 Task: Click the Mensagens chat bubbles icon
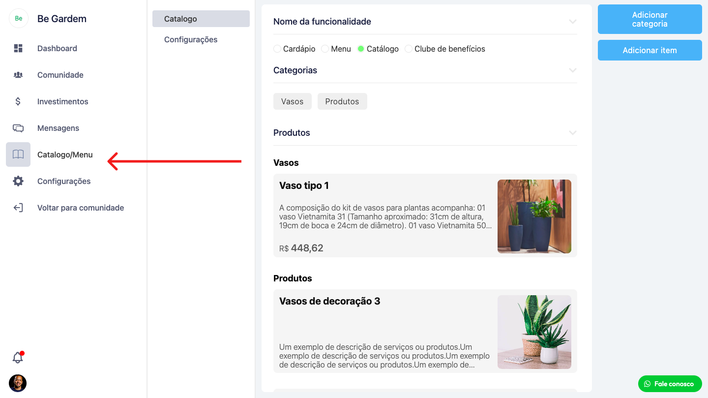18,128
